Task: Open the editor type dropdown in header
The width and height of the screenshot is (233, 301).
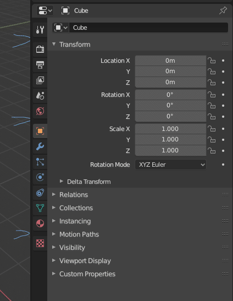Action: 45,10
